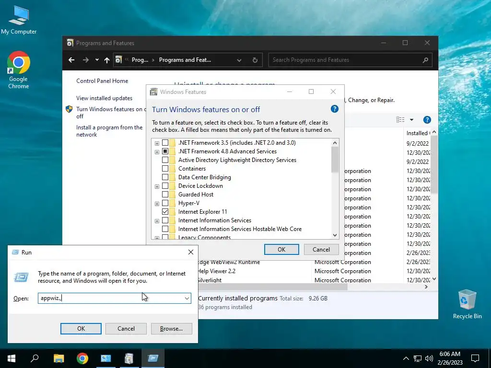
Task: Toggle .NET Framework 4.8 Advanced Services checkbox
Action: point(165,151)
